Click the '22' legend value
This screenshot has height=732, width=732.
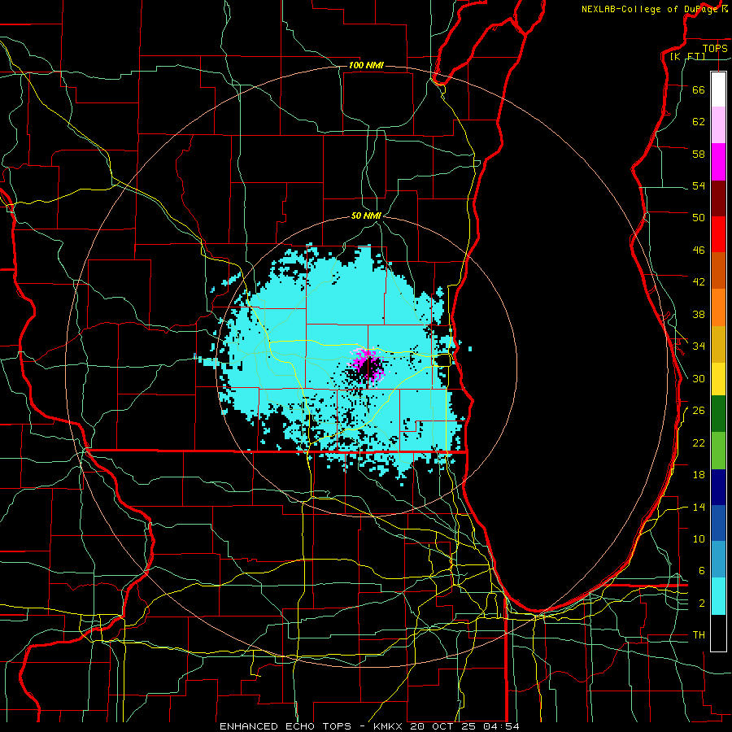(x=699, y=443)
